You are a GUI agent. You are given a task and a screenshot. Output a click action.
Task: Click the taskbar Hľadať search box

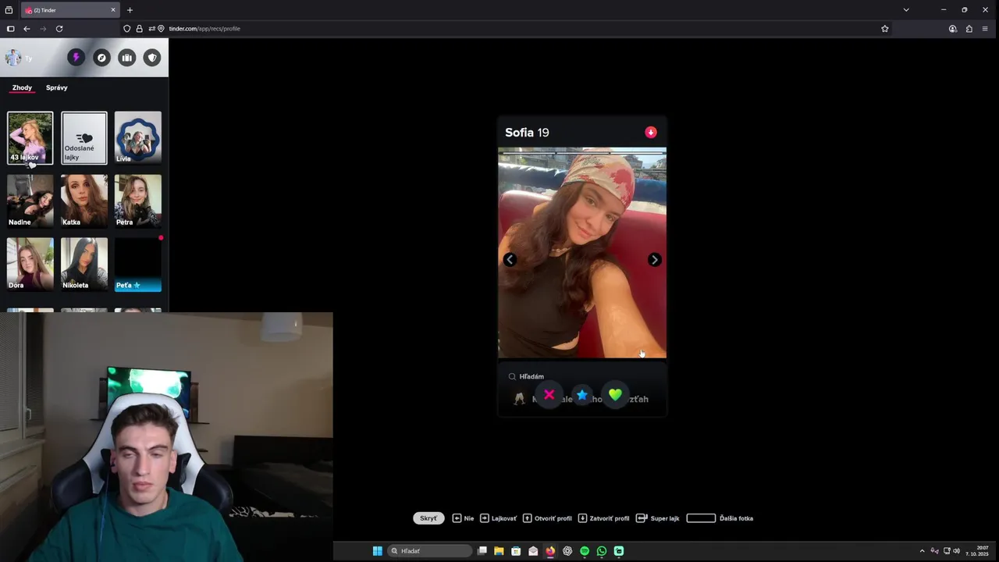point(430,551)
